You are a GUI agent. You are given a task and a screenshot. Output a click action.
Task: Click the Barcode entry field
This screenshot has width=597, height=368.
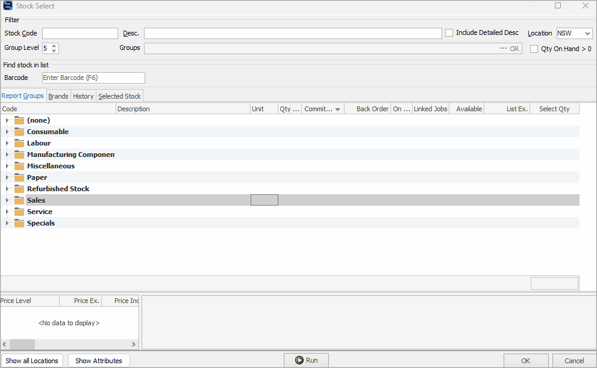[93, 78]
